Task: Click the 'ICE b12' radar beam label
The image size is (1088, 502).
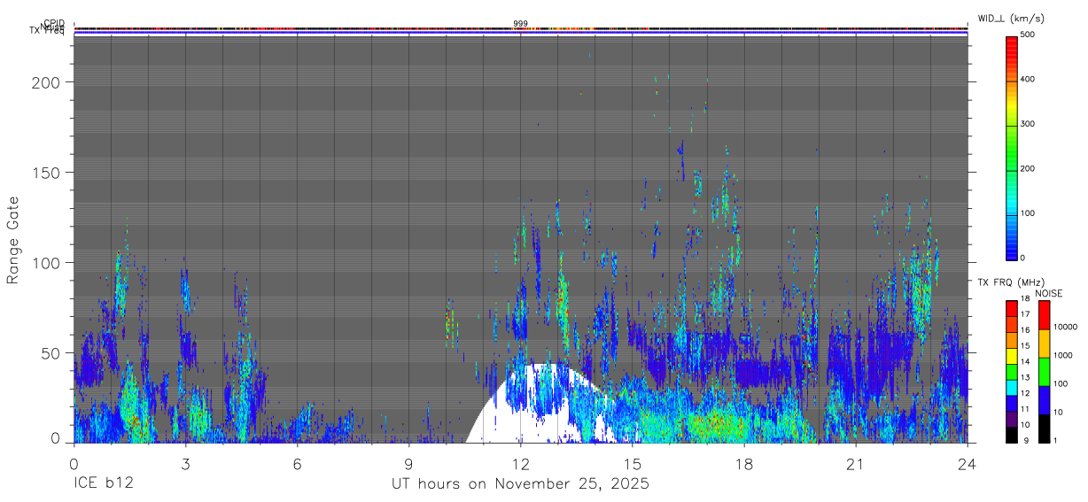Action: coord(103,484)
